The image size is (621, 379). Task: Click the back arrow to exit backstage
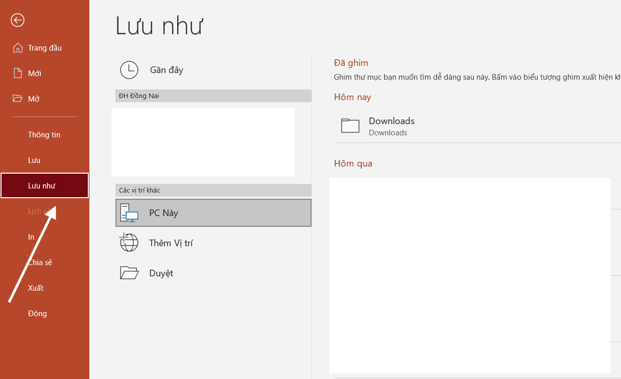click(x=18, y=20)
